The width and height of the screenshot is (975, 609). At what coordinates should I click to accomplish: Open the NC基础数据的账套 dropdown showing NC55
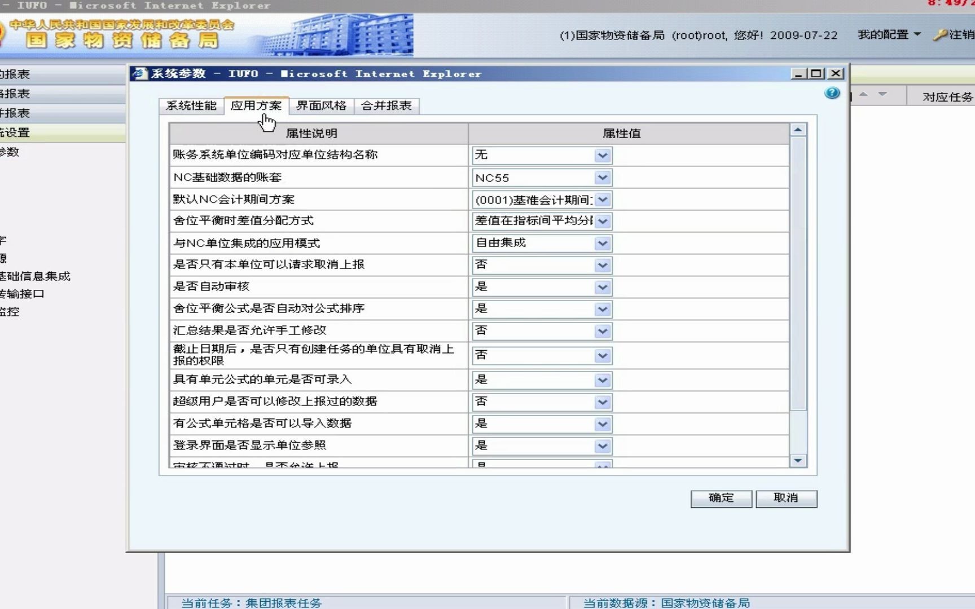(603, 178)
